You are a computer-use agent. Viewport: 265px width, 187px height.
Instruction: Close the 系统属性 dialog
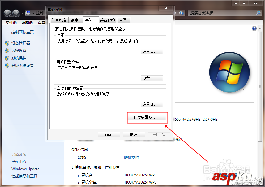click(166, 8)
